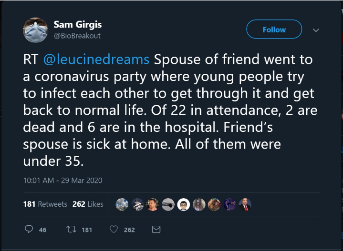Image resolution: width=343 pixels, height=251 pixels.
Task: Click the red-tie suited man liker avatar
Action: [245, 204]
